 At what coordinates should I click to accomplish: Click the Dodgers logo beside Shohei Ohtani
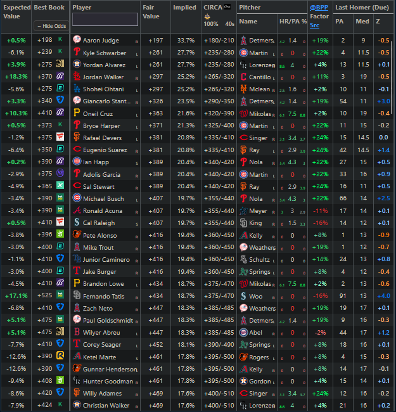coord(77,88)
